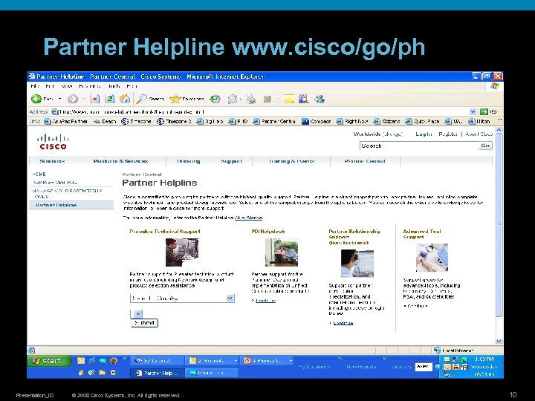535x401 pixels.
Task: Click Continue under PDI Helpdesk
Action: [x=265, y=301]
